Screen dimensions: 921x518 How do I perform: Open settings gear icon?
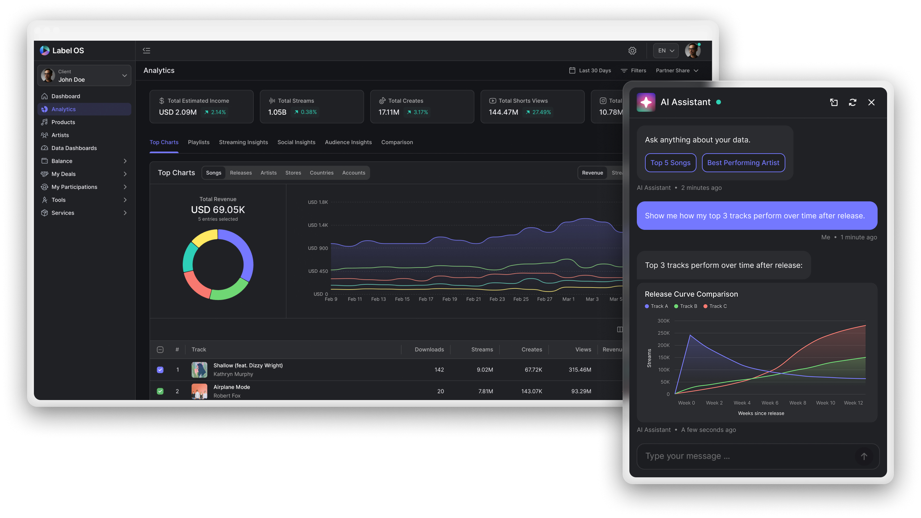point(632,51)
